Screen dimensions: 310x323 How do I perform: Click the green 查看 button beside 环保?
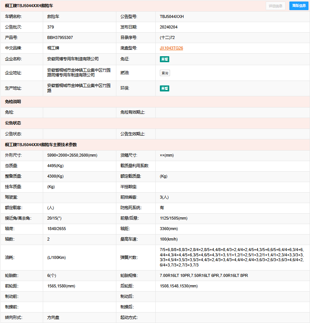click(x=164, y=88)
